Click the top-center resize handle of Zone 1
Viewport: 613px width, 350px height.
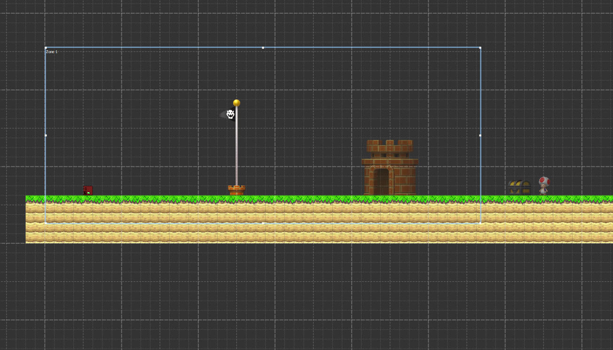click(x=262, y=47)
